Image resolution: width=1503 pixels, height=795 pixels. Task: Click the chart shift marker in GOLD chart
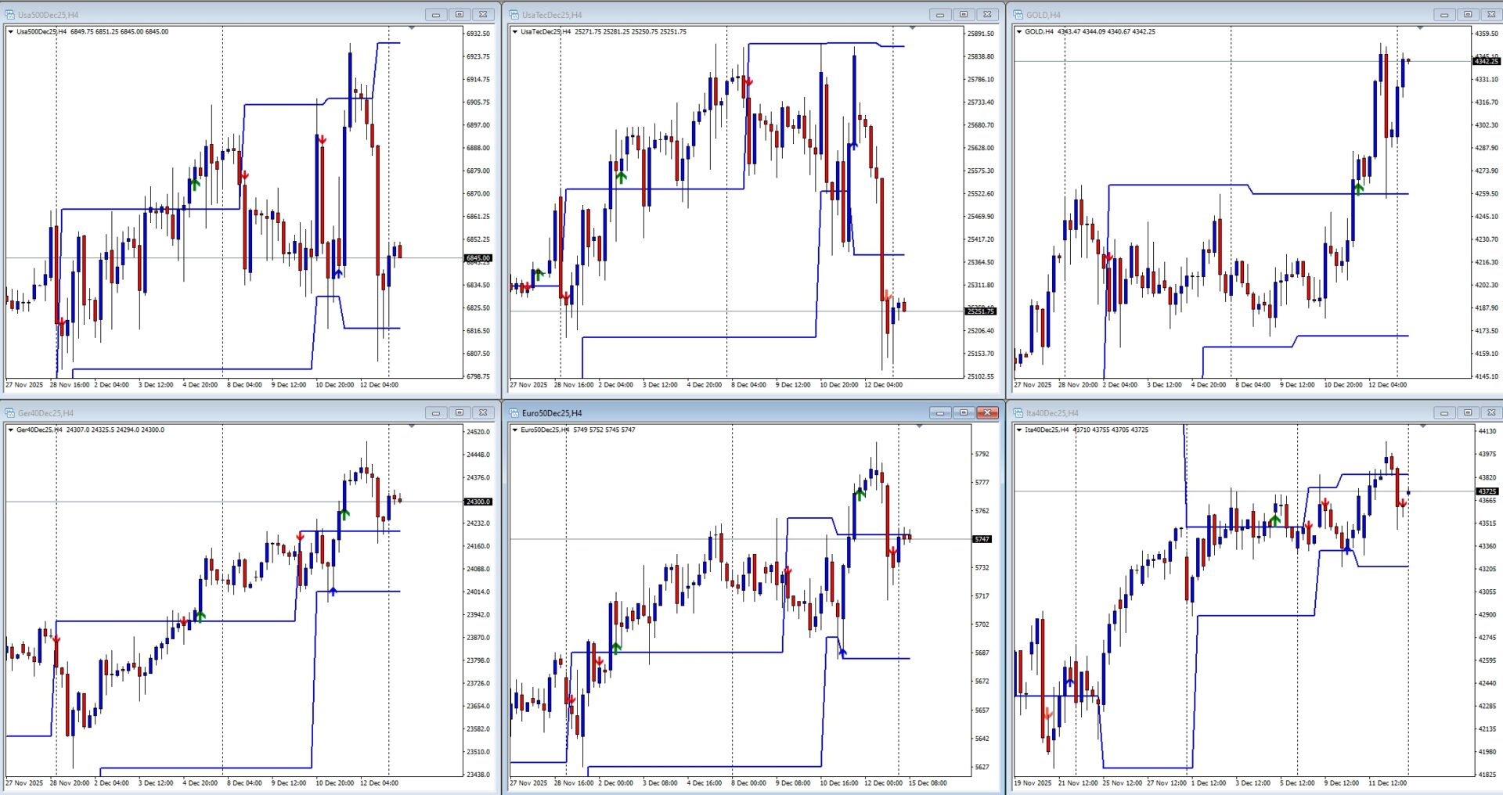pyautogui.click(x=1420, y=28)
